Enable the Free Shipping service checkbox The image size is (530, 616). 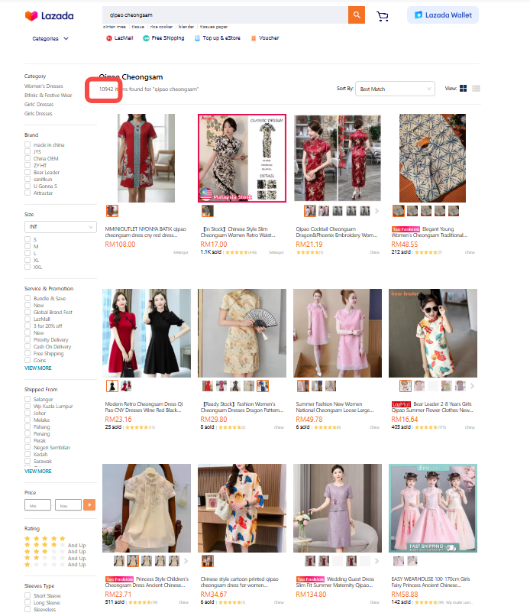tap(27, 354)
